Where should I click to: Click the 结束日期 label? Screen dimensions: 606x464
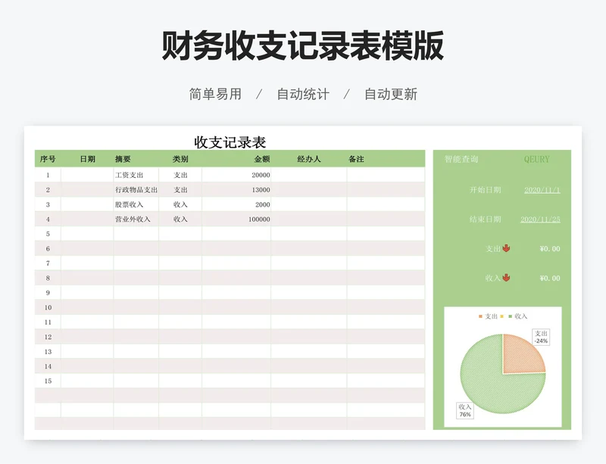tap(485, 219)
